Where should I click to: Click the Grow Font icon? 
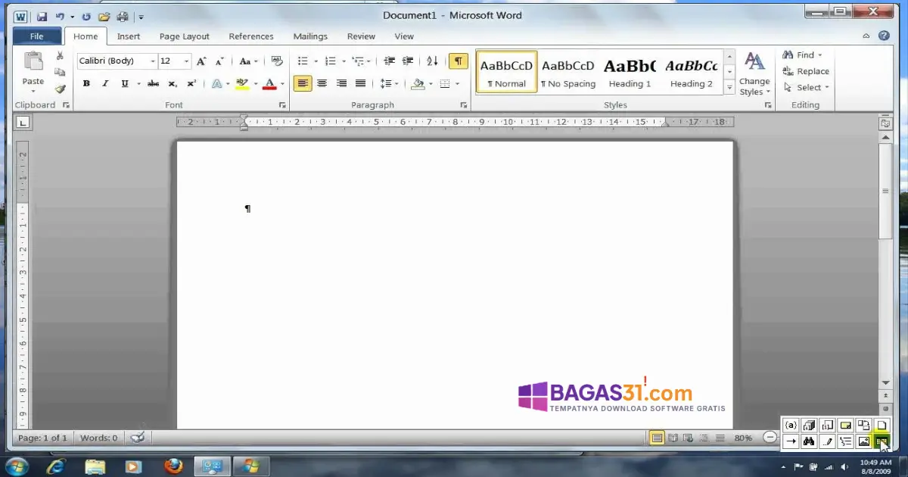(x=201, y=61)
